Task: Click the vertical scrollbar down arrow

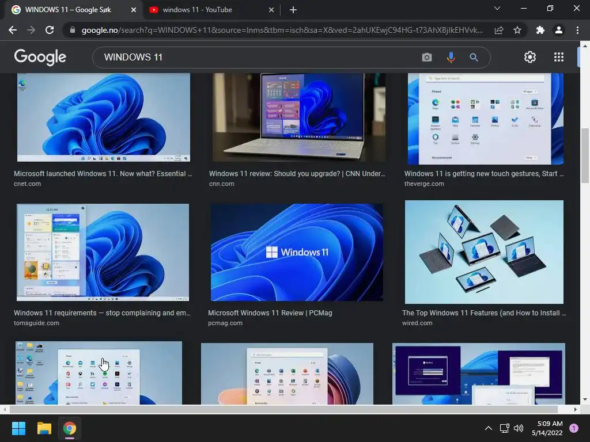Action: tap(585, 399)
